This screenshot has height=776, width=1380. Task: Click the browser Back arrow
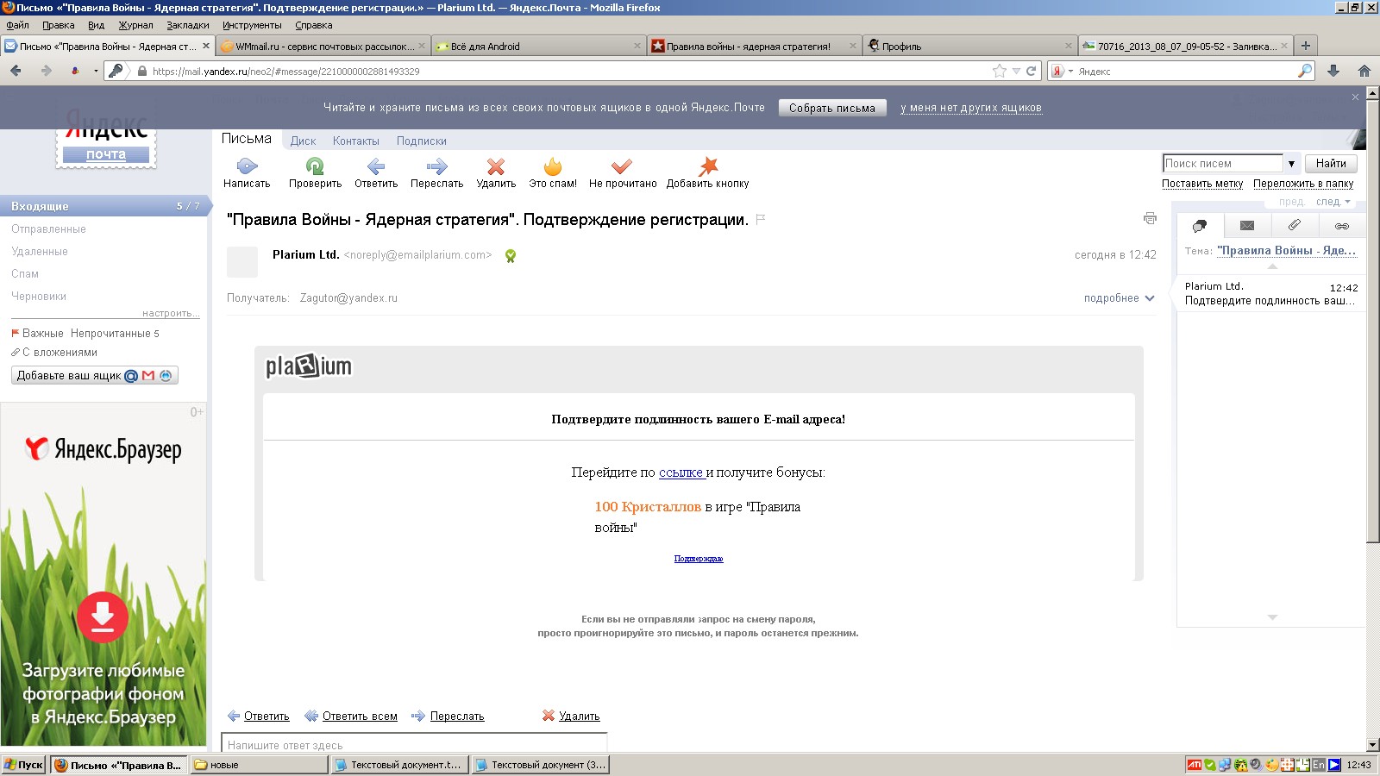click(16, 71)
